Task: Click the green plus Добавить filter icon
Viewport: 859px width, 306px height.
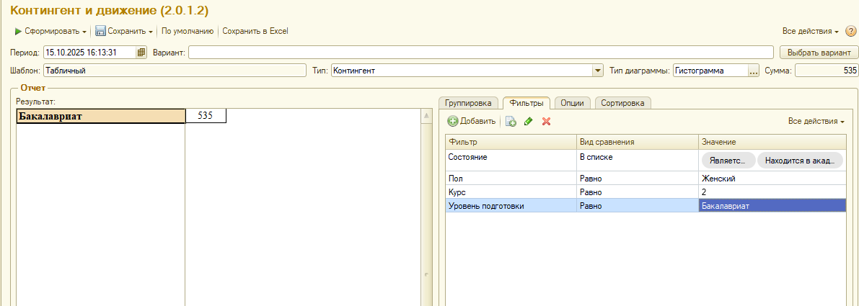Action: pyautogui.click(x=453, y=122)
